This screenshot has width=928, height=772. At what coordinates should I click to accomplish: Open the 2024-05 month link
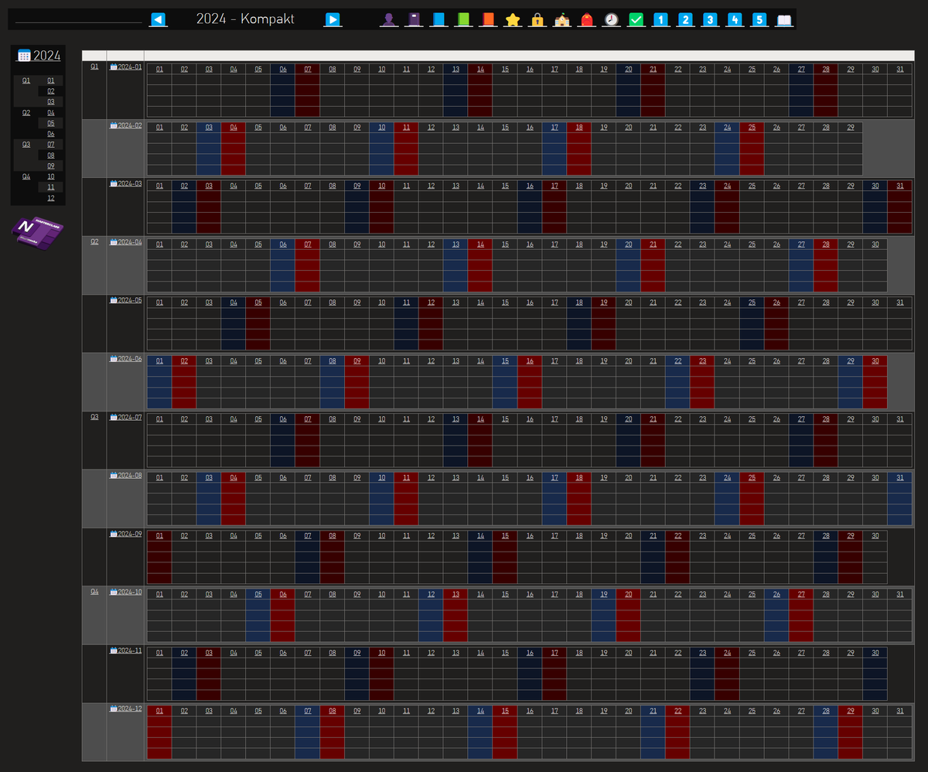point(130,300)
